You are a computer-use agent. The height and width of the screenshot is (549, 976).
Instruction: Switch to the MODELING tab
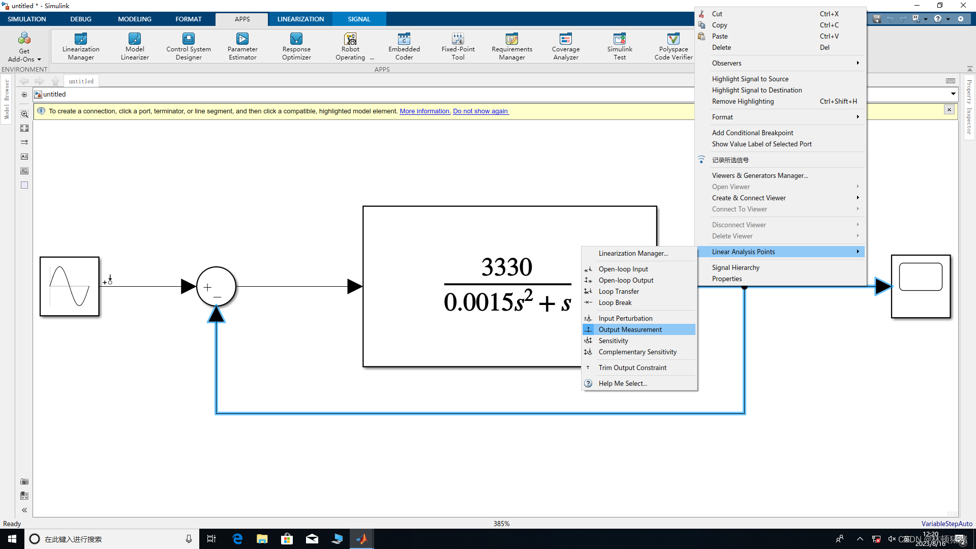(x=135, y=19)
